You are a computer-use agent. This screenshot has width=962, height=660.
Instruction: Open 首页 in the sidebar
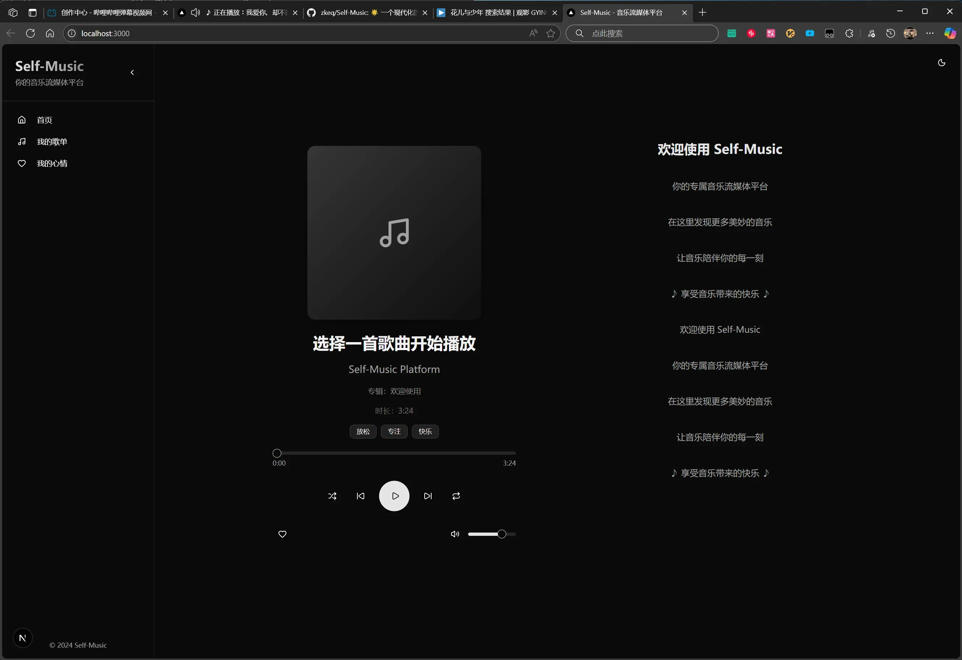point(44,120)
